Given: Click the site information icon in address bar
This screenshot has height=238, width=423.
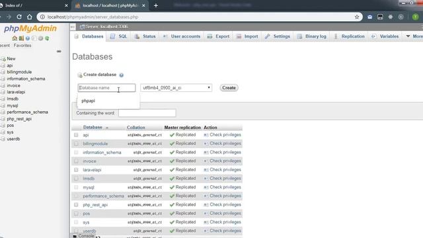Looking at the screenshot, I should tap(42, 17).
